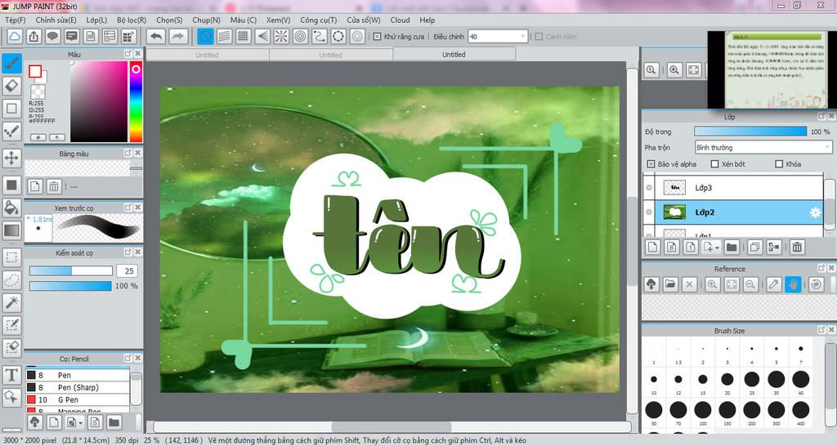This screenshot has width=837, height=446.
Task: Zoom in on the Reference panel image
Action: 712,284
